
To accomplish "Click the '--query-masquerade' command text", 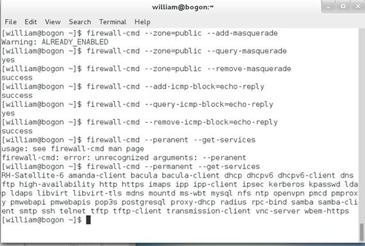I will click(247, 51).
